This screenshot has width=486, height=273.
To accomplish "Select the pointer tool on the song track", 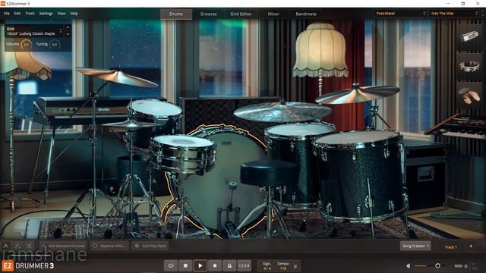I will click(5, 246).
